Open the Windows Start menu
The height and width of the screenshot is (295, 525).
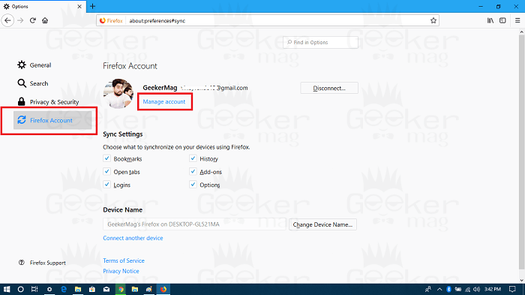point(7,289)
